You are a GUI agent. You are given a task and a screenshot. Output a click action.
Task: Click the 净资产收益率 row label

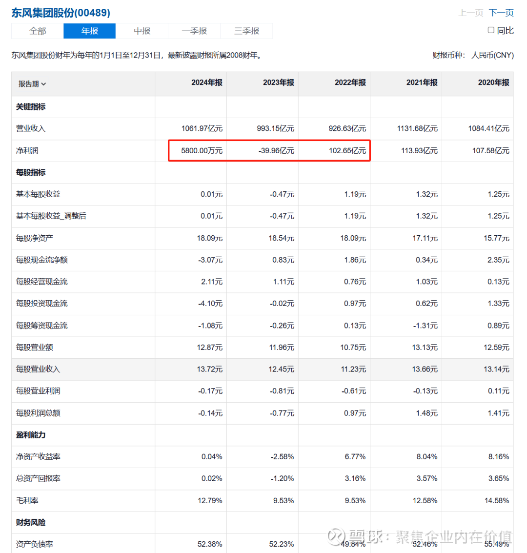click(38, 457)
